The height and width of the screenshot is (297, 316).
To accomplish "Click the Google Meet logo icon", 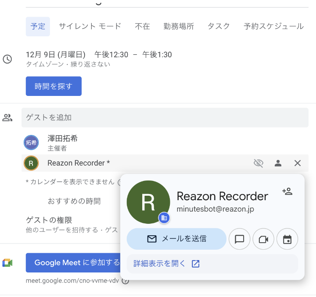I will coord(7,263).
